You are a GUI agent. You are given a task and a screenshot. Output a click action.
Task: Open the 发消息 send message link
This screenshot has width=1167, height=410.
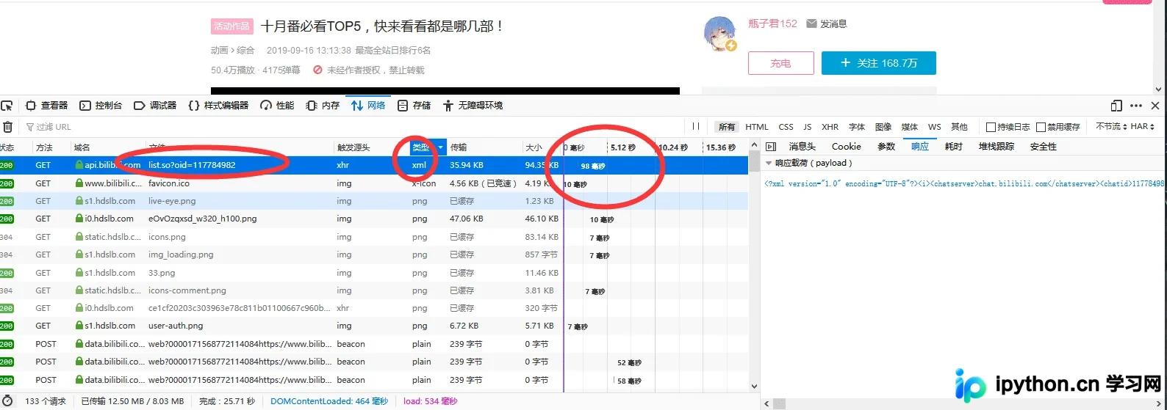click(827, 23)
